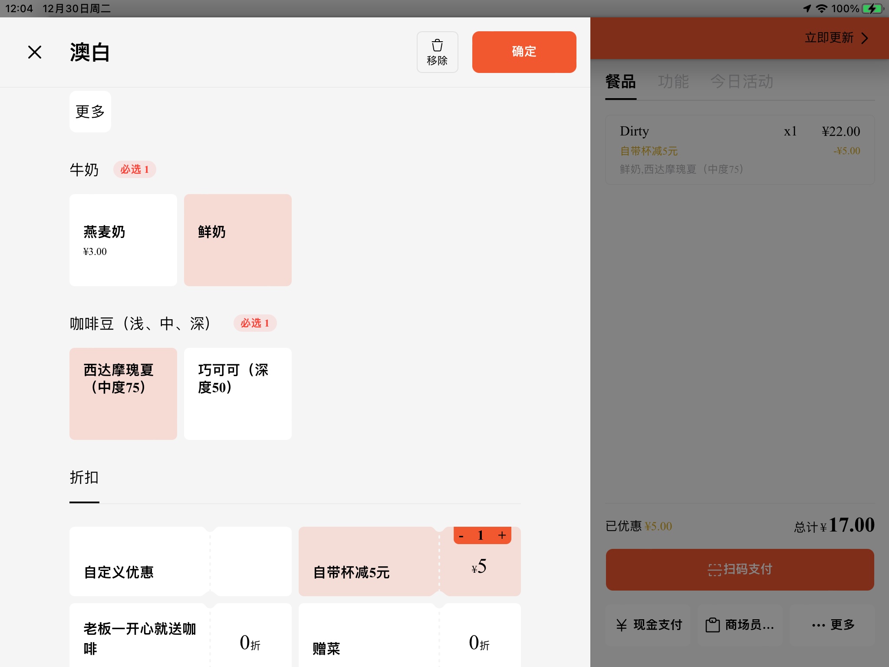
Task: Tap the trash icon to remove item
Action: pos(437,46)
